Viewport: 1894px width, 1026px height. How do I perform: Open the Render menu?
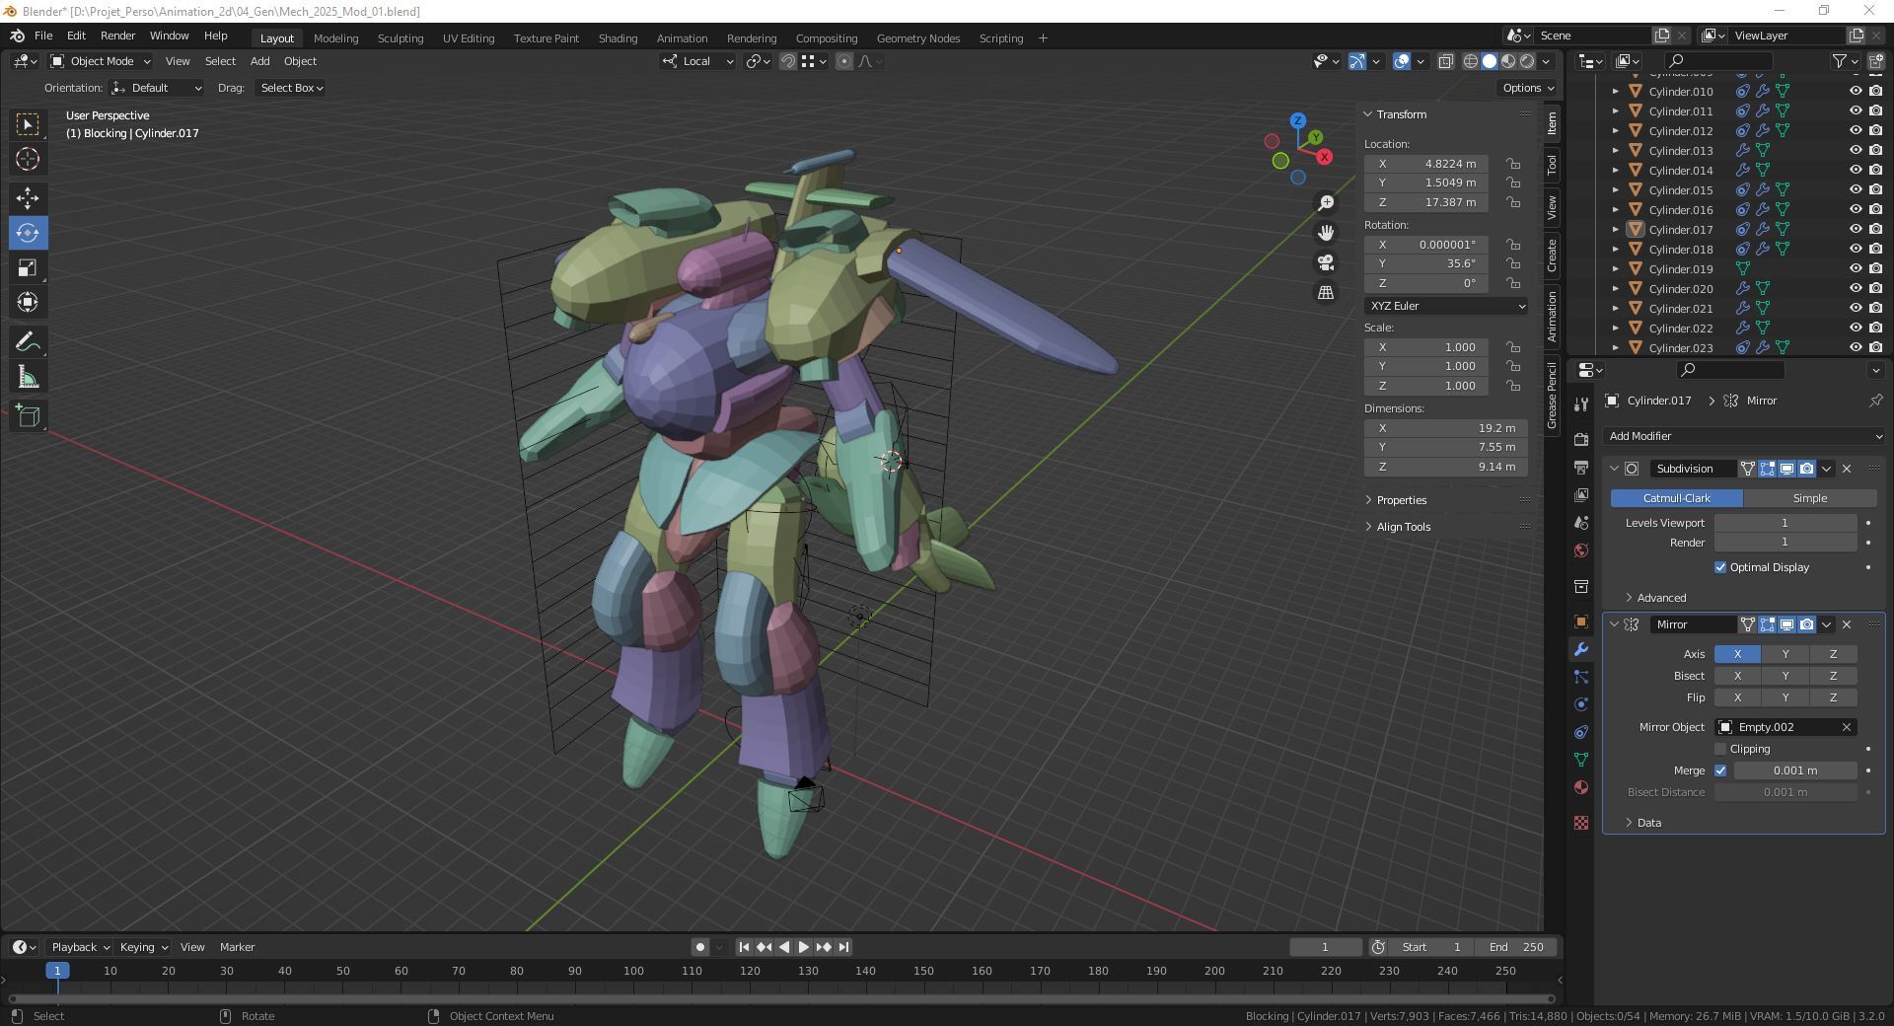coord(117,36)
